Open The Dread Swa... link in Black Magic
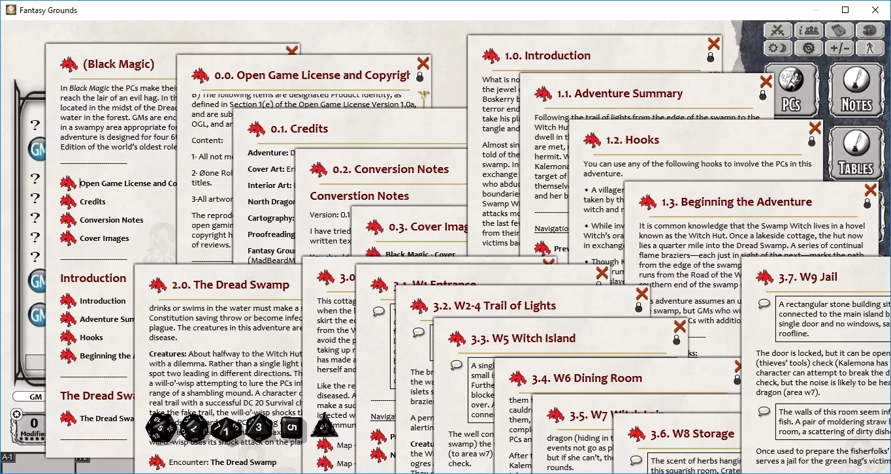891x474 pixels. click(106, 419)
